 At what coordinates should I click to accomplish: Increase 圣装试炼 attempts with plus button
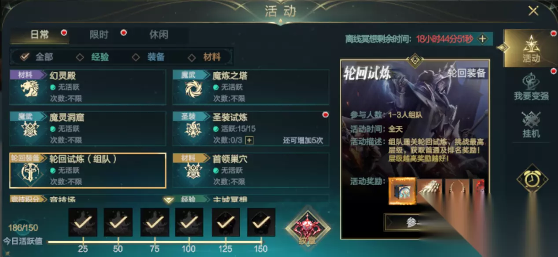pos(249,140)
